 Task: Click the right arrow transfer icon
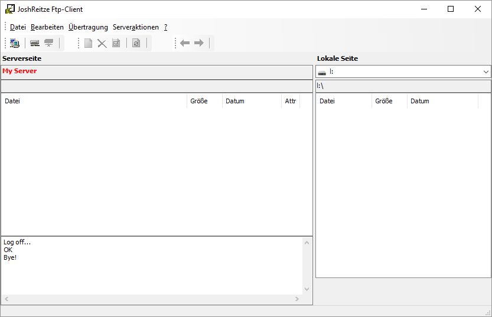pyautogui.click(x=199, y=43)
